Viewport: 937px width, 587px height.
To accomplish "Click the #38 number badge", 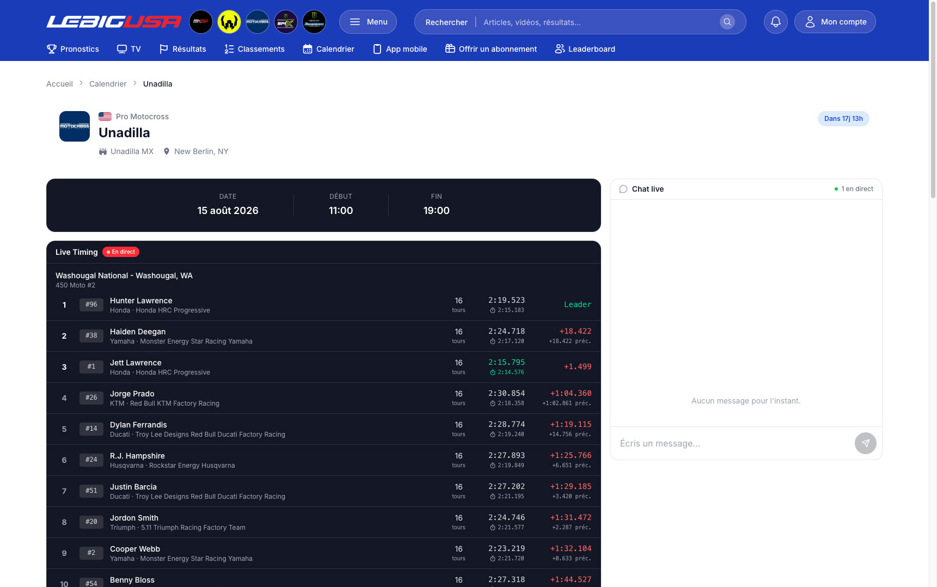I will tap(91, 336).
